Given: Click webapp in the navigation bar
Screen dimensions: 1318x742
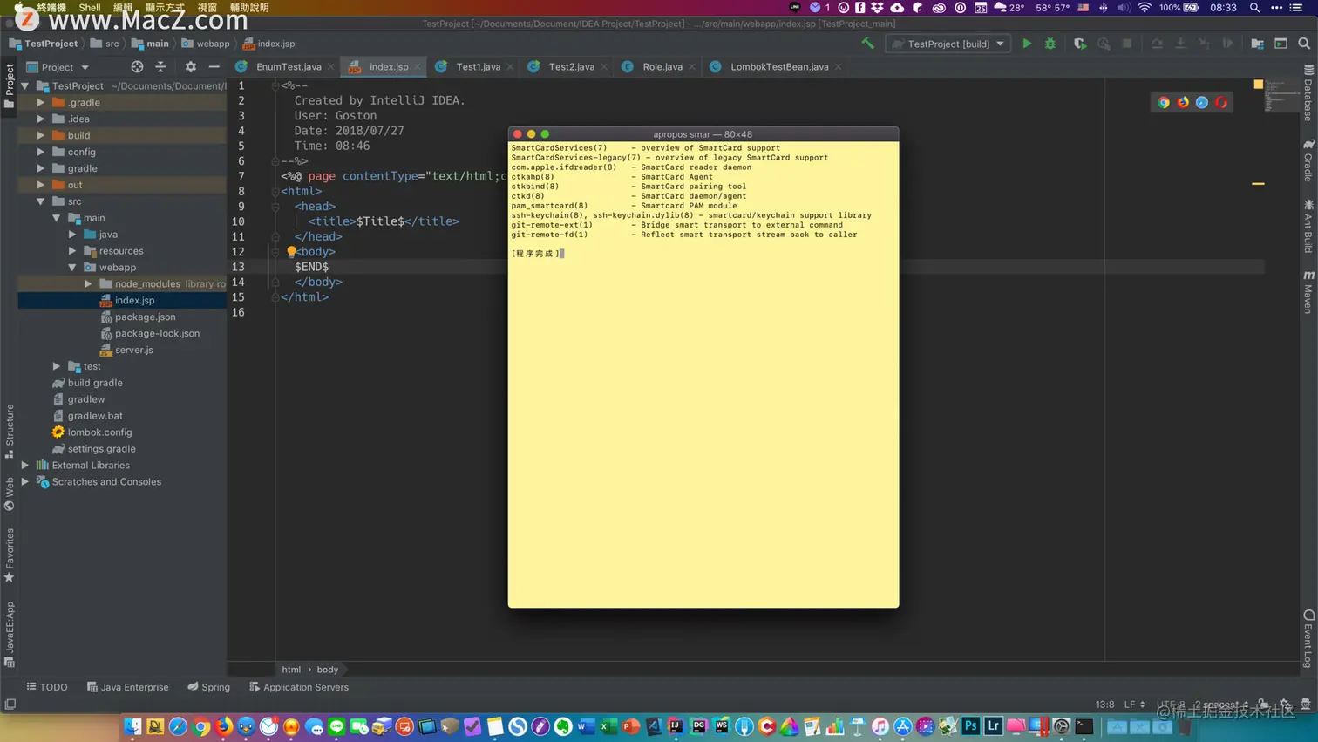Looking at the screenshot, I should pyautogui.click(x=206, y=44).
